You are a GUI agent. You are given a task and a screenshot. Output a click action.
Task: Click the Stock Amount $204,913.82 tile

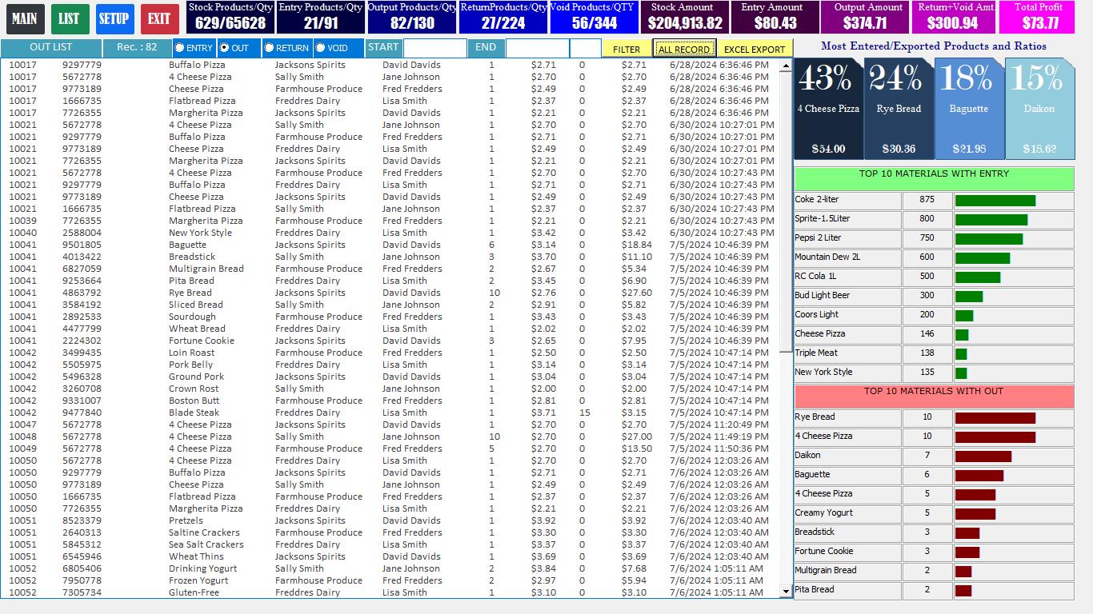point(685,18)
